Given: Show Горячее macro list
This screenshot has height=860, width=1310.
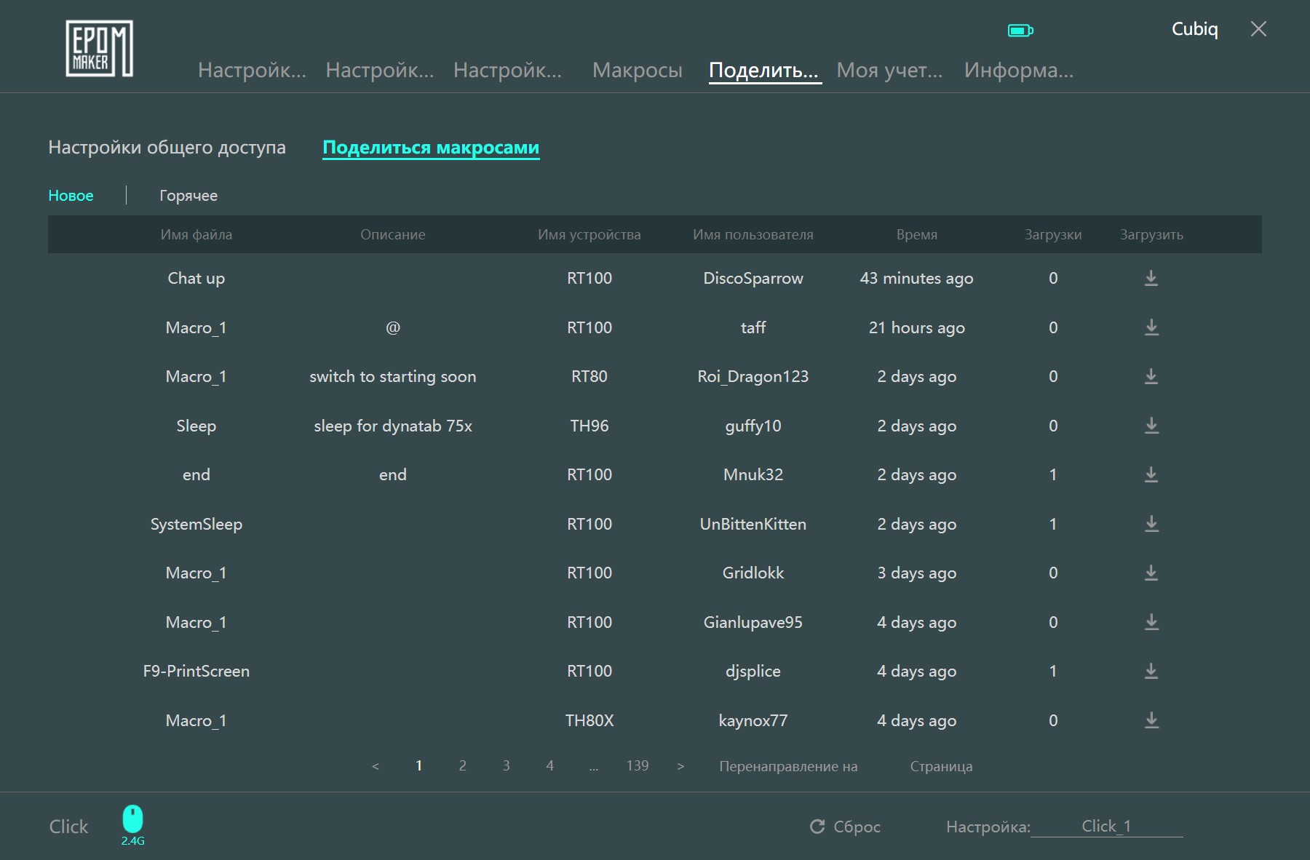Looking at the screenshot, I should [x=188, y=195].
